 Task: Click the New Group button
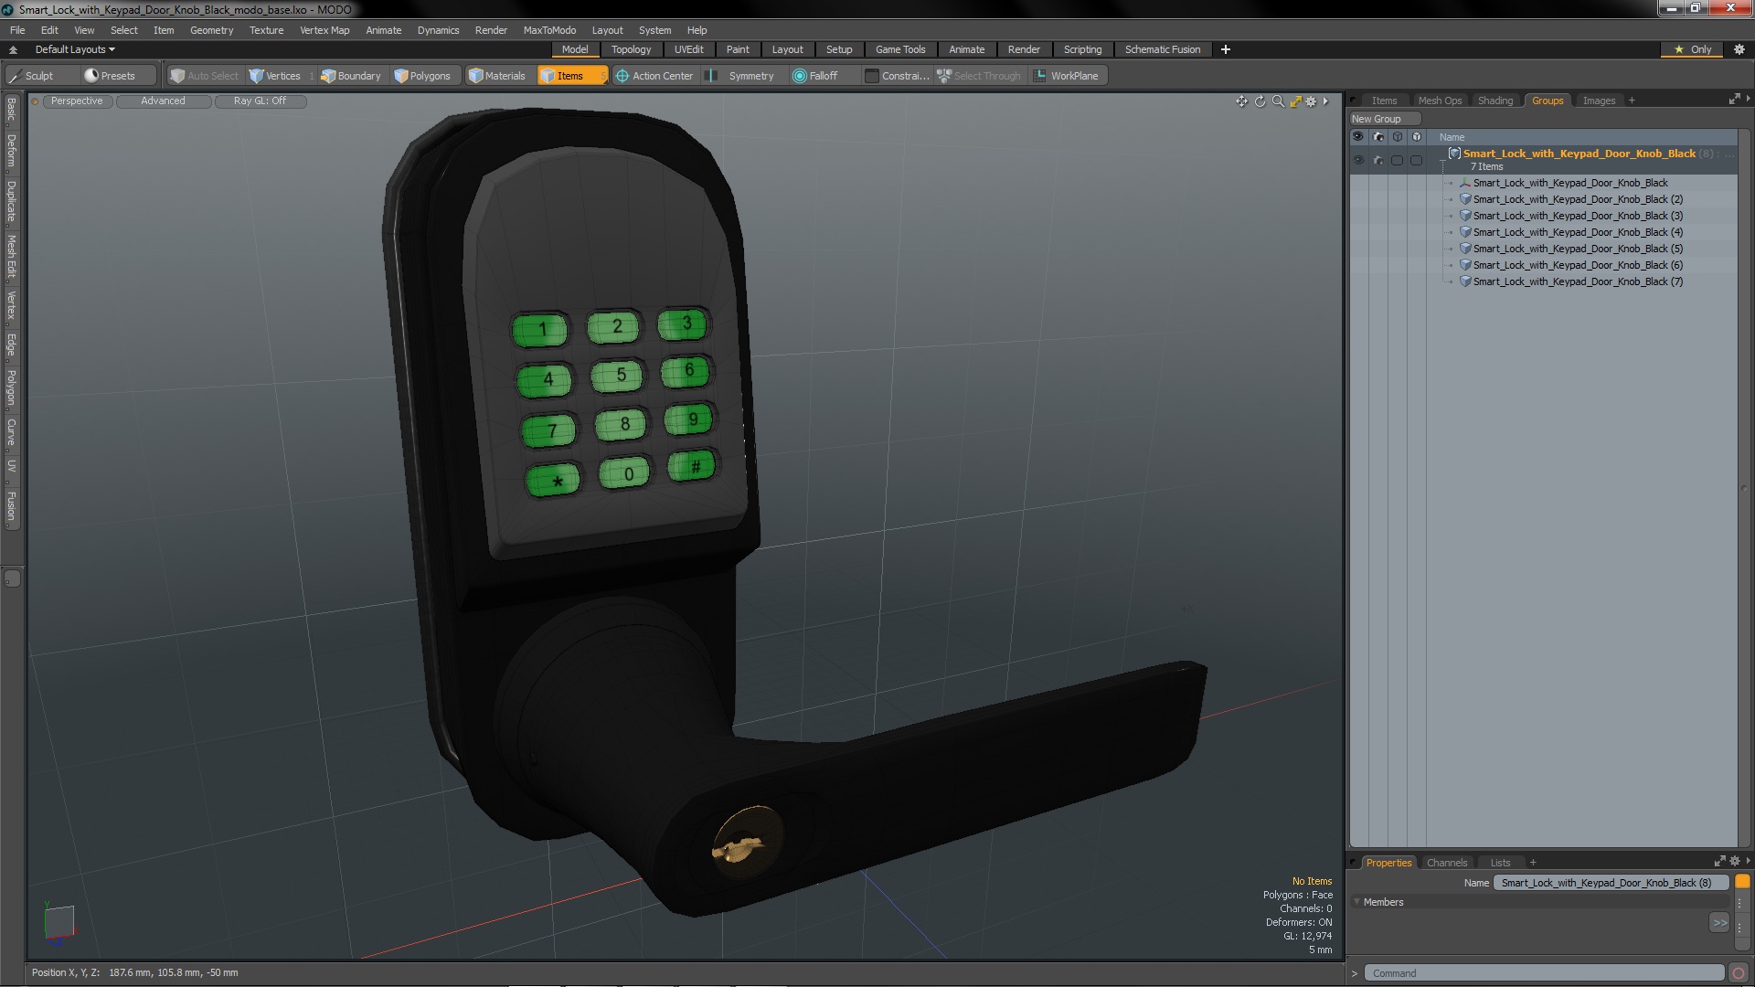[1384, 119]
